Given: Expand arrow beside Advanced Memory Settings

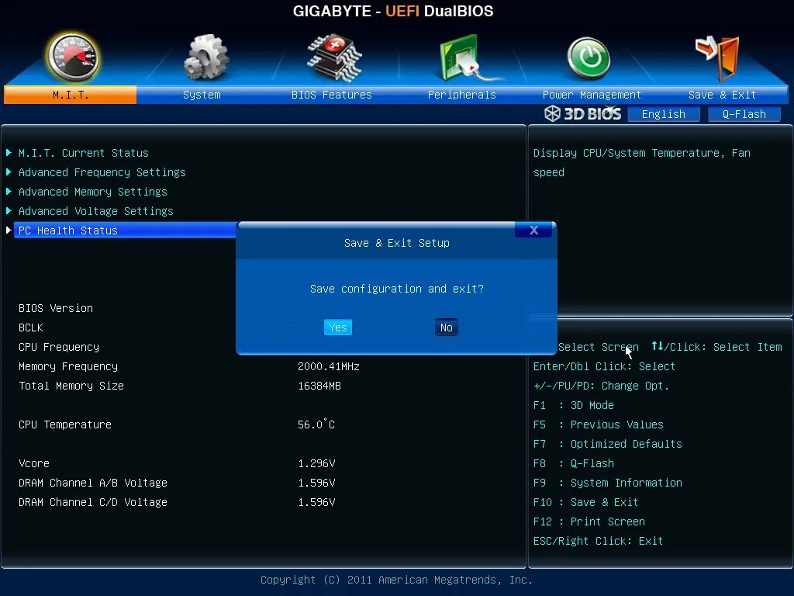Looking at the screenshot, I should pyautogui.click(x=9, y=191).
